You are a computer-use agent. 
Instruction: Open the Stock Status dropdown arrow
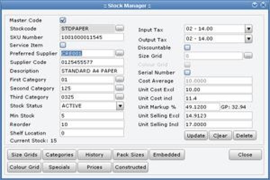(x=120, y=106)
